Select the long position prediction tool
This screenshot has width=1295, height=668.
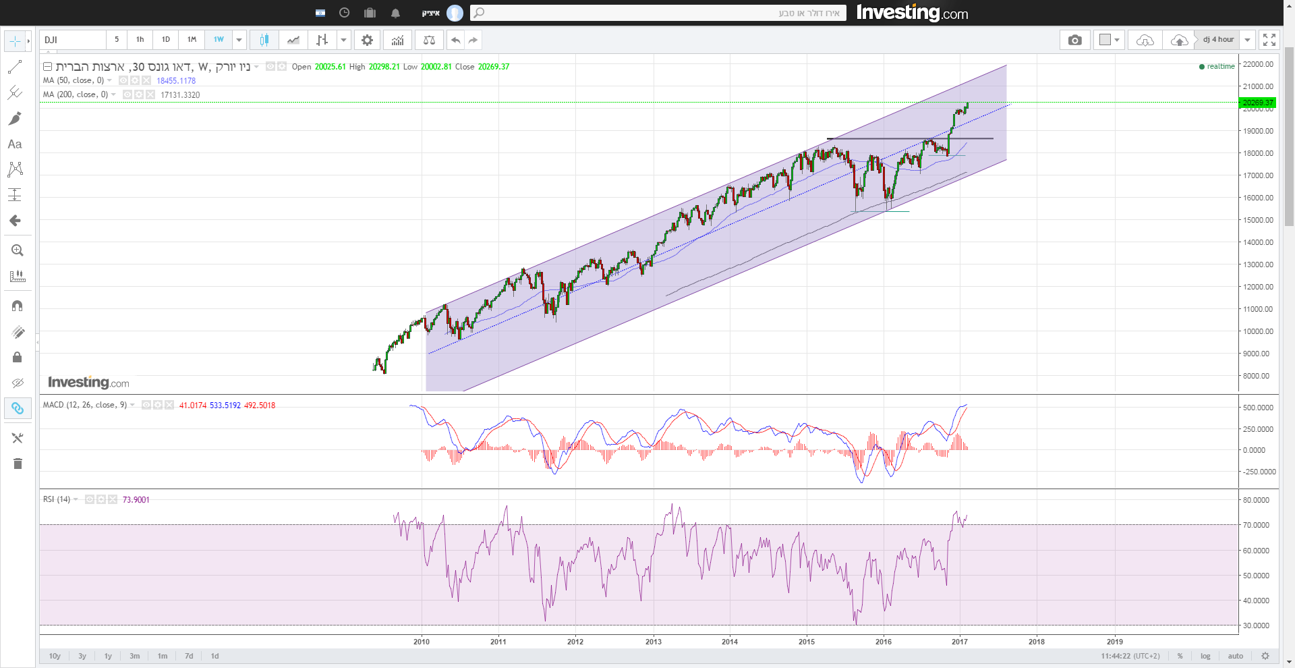point(15,194)
